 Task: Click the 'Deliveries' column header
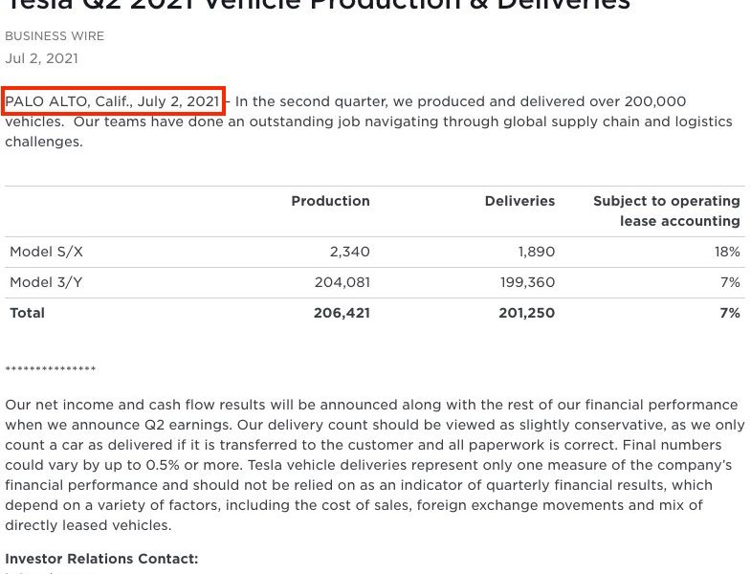point(519,201)
